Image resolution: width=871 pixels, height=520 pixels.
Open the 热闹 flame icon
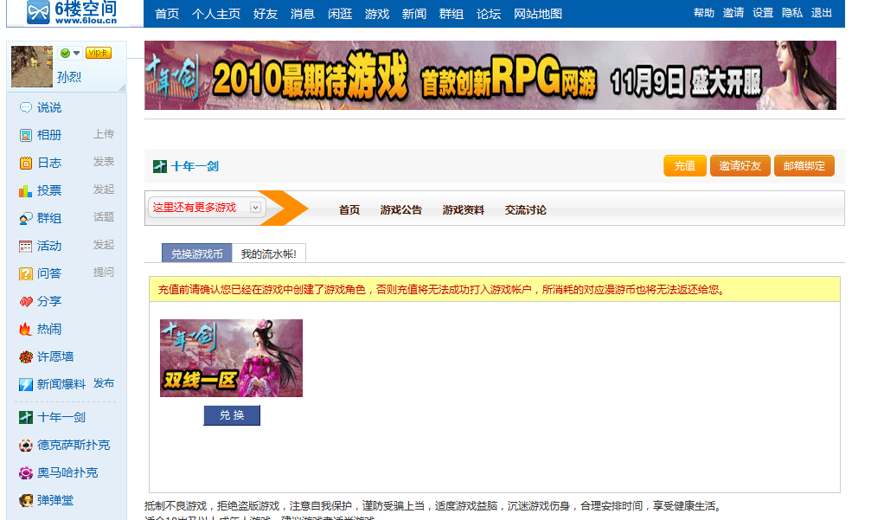pos(26,330)
